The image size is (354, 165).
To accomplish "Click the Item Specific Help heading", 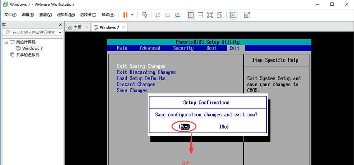I will (275, 60).
